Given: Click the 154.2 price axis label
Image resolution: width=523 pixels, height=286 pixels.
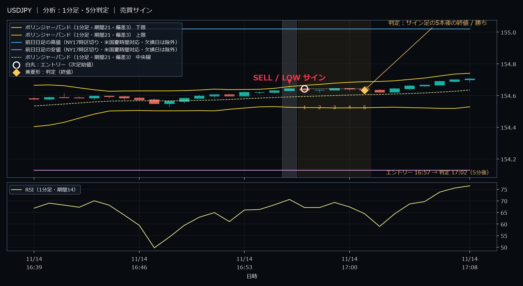Looking at the screenshot, I should coord(508,160).
